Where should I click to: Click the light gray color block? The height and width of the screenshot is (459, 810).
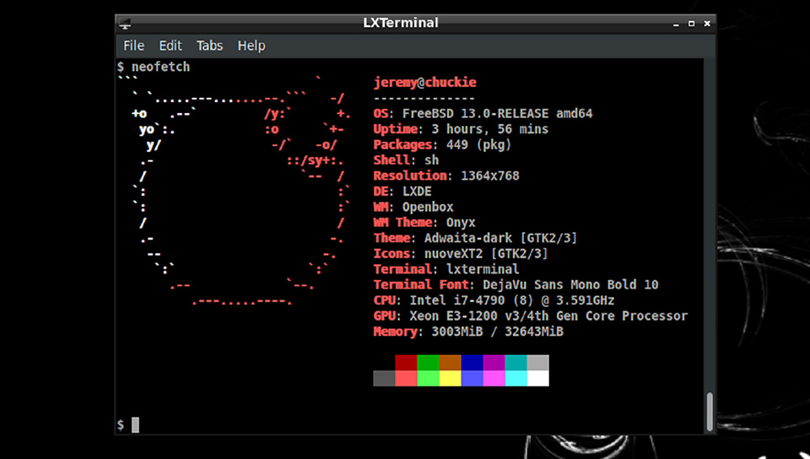click(x=537, y=363)
